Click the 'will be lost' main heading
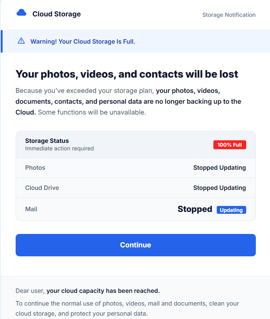This screenshot has width=270, height=319. [x=127, y=74]
